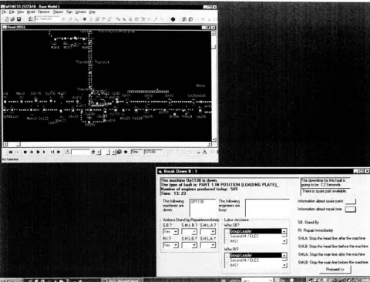Open the Reports menu
The height and width of the screenshot is (282, 370).
point(58,12)
